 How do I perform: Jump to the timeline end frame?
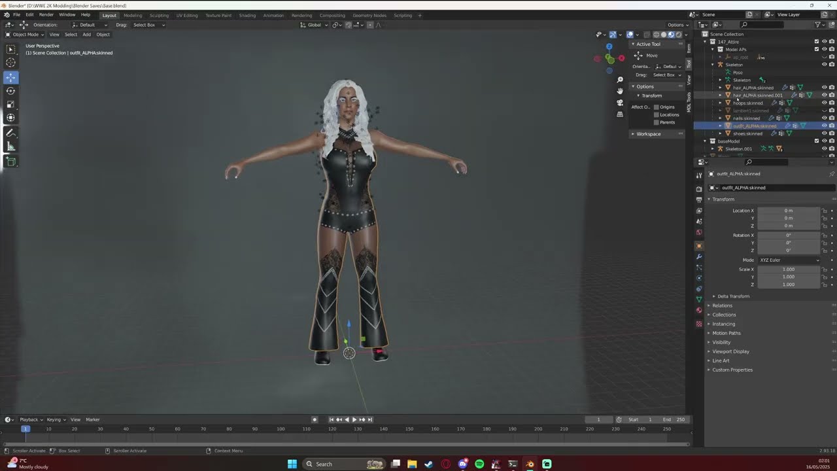click(x=370, y=419)
